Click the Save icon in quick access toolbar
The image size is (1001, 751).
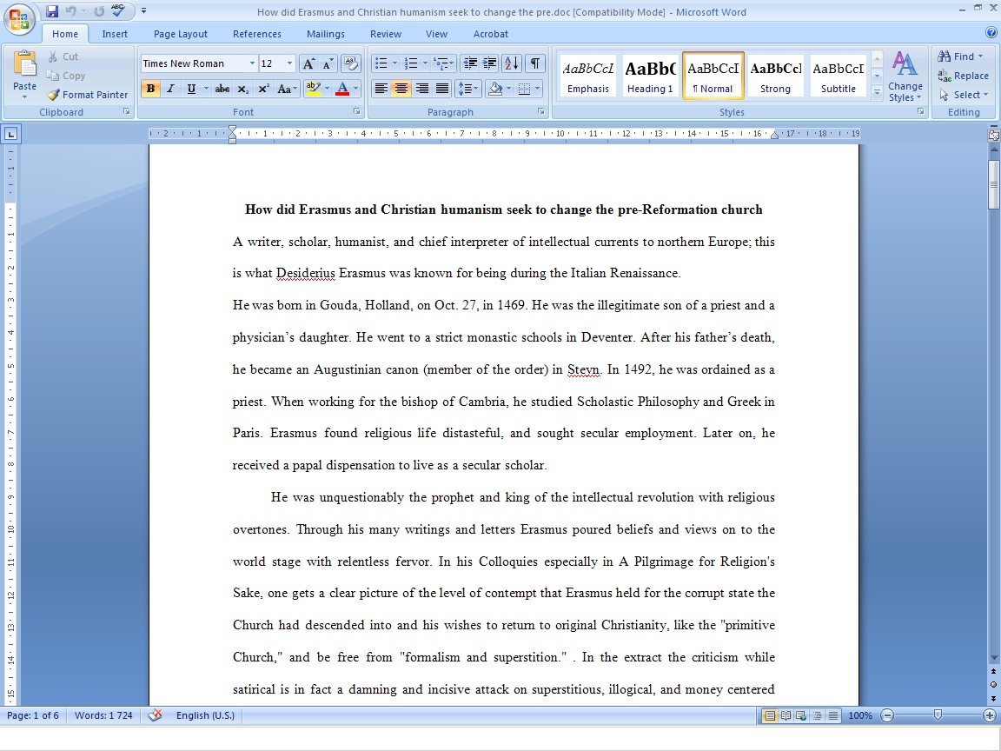click(52, 11)
